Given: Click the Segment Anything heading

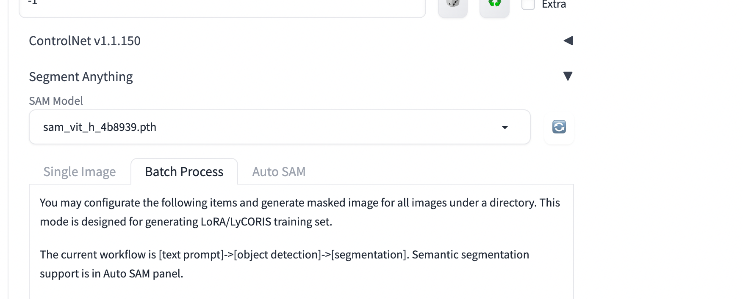Looking at the screenshot, I should (x=80, y=76).
